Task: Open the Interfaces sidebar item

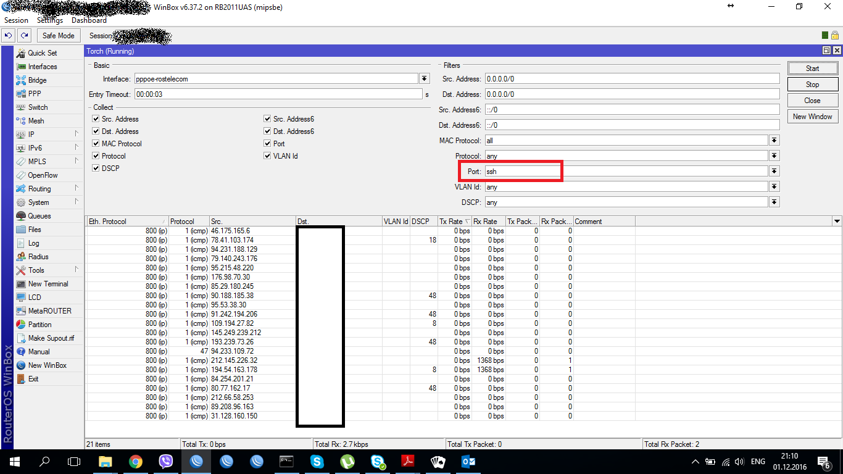Action: click(x=42, y=67)
